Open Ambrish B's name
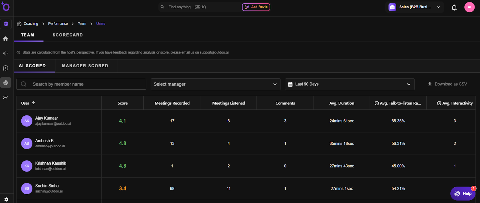 click(x=44, y=141)
